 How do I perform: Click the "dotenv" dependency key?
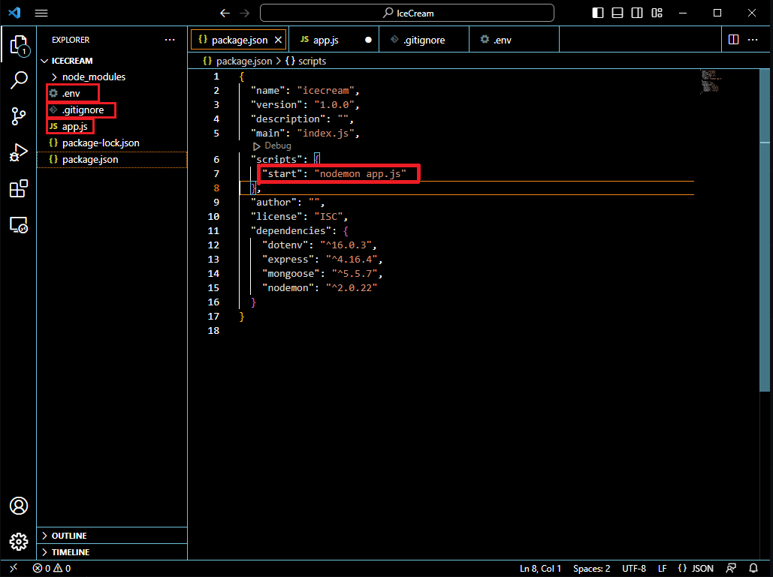tap(285, 245)
